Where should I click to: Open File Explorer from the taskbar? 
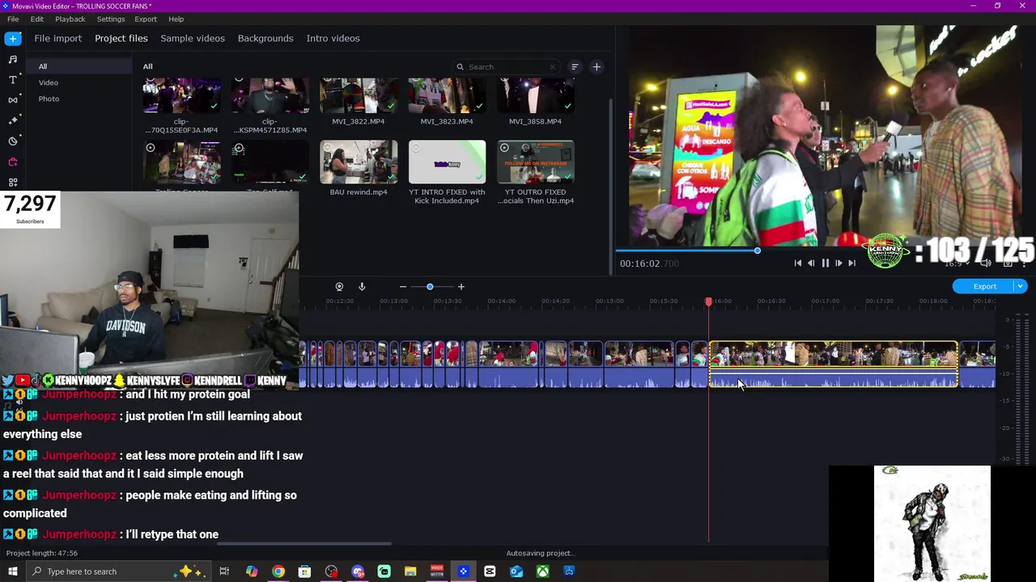410,571
